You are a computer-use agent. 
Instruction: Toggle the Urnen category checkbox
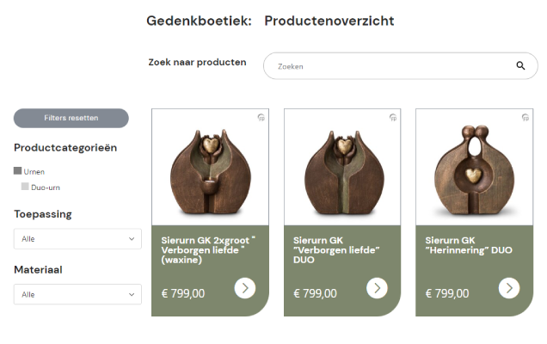(x=18, y=171)
